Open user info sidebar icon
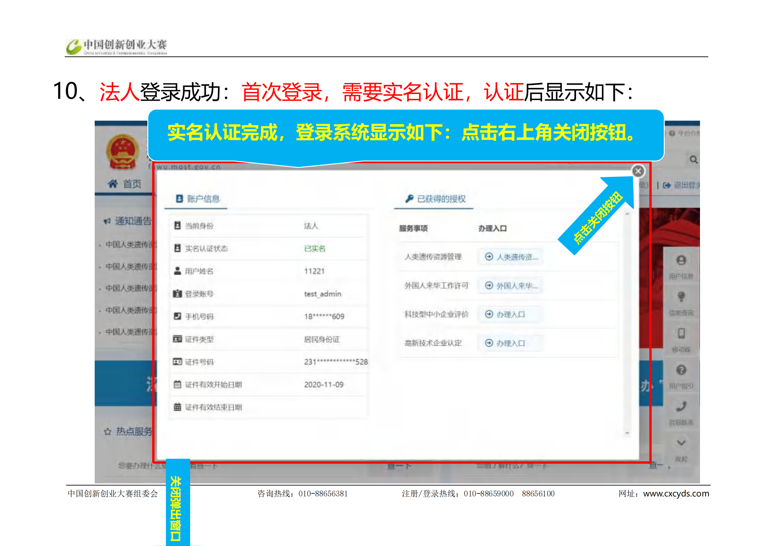 (681, 260)
